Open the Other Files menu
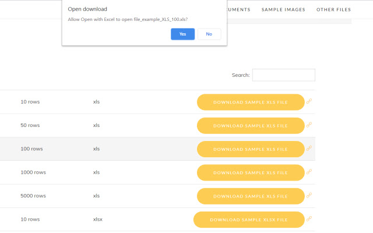Screen dimensions: 373x233 333,9
